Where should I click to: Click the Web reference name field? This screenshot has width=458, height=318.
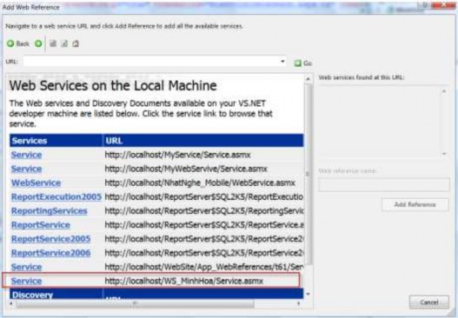tap(384, 185)
